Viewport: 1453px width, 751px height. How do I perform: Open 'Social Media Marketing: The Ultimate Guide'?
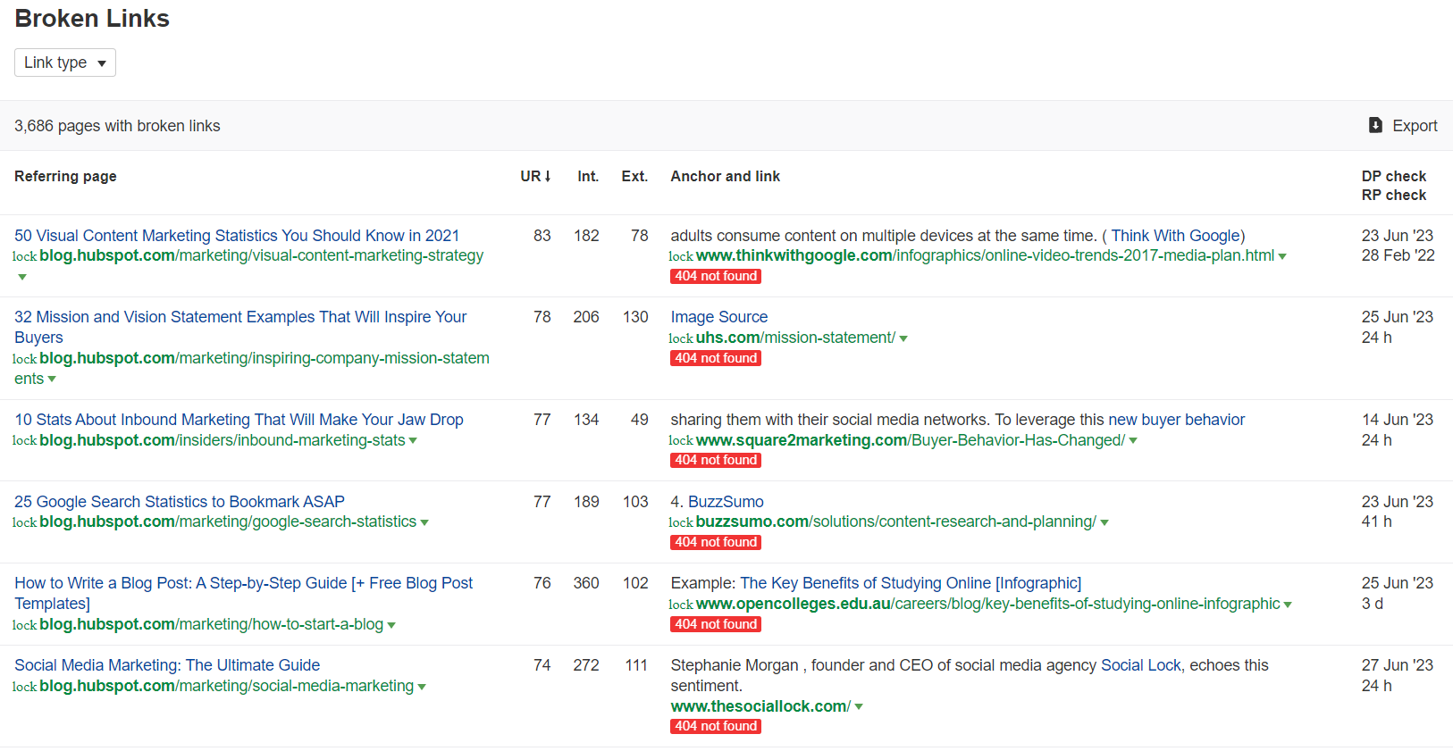167,665
